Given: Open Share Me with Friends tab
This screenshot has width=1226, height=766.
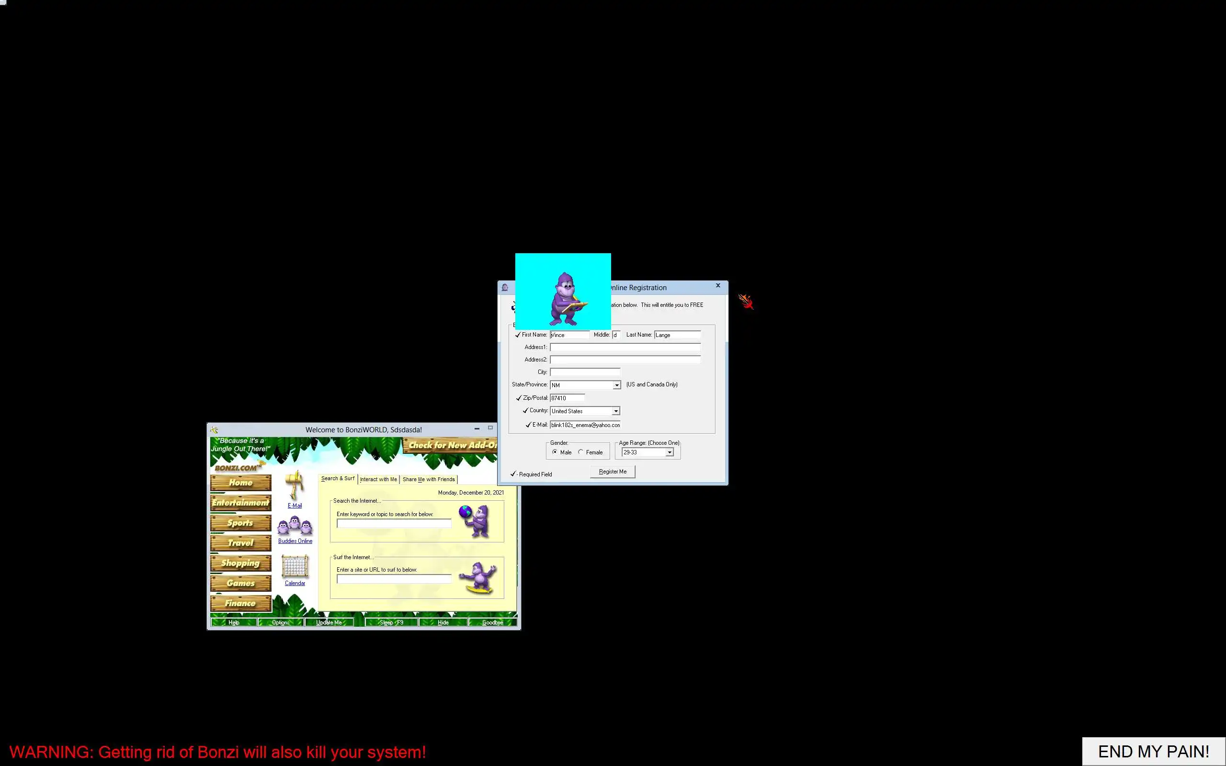Looking at the screenshot, I should pos(429,479).
